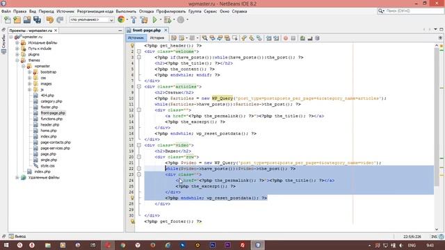Viewport: 445px width, 250px height.
Task: Click the Redo toolbar arrow
Action: [60, 20]
